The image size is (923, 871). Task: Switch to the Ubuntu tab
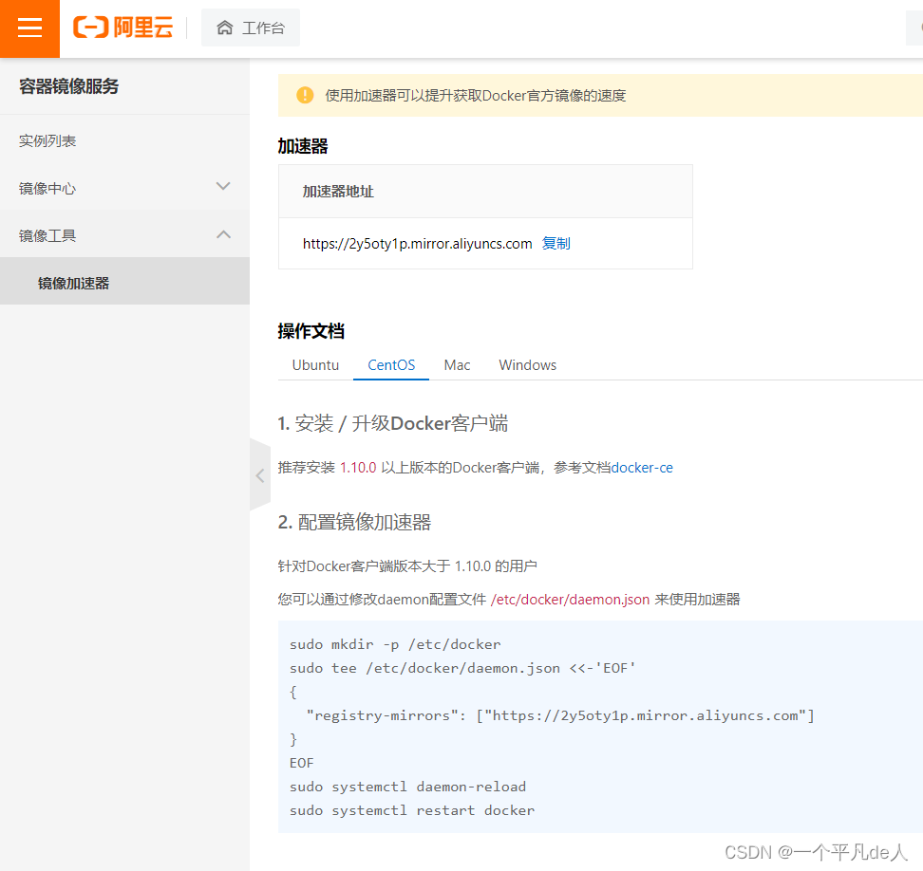pos(315,365)
